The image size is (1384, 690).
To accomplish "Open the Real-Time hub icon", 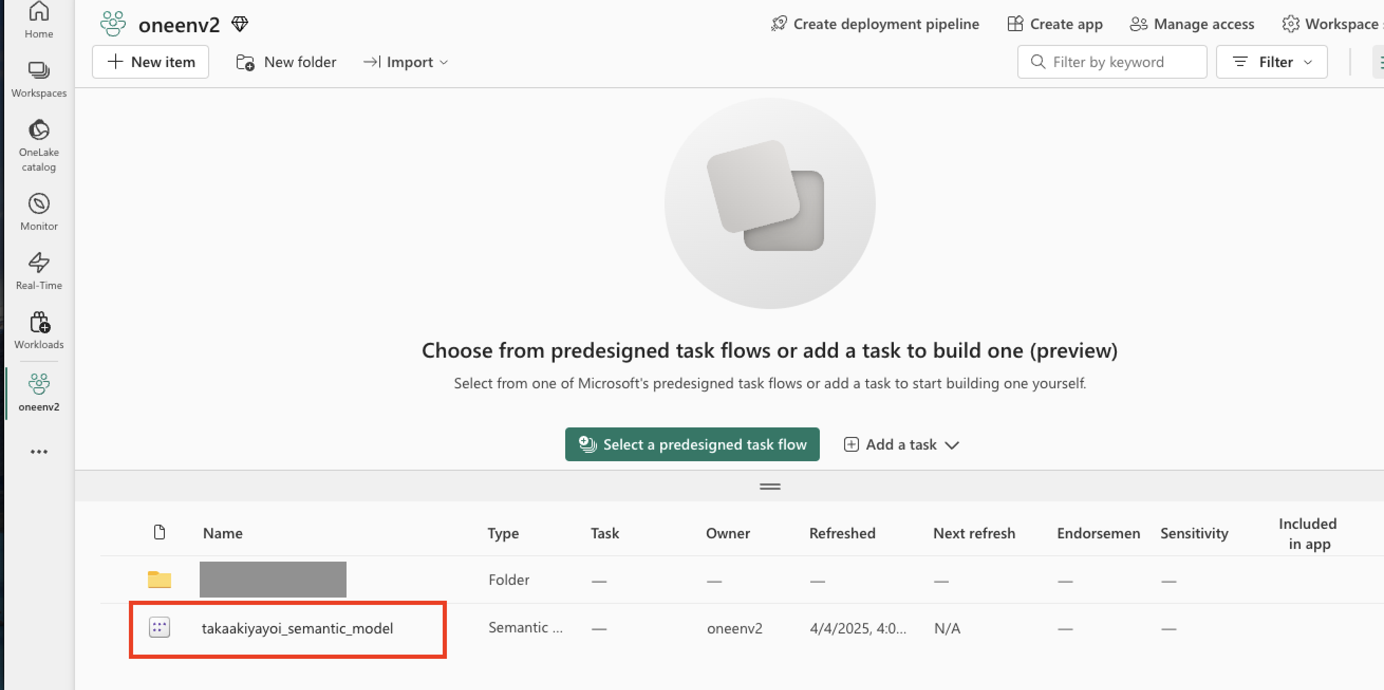I will (x=39, y=271).
